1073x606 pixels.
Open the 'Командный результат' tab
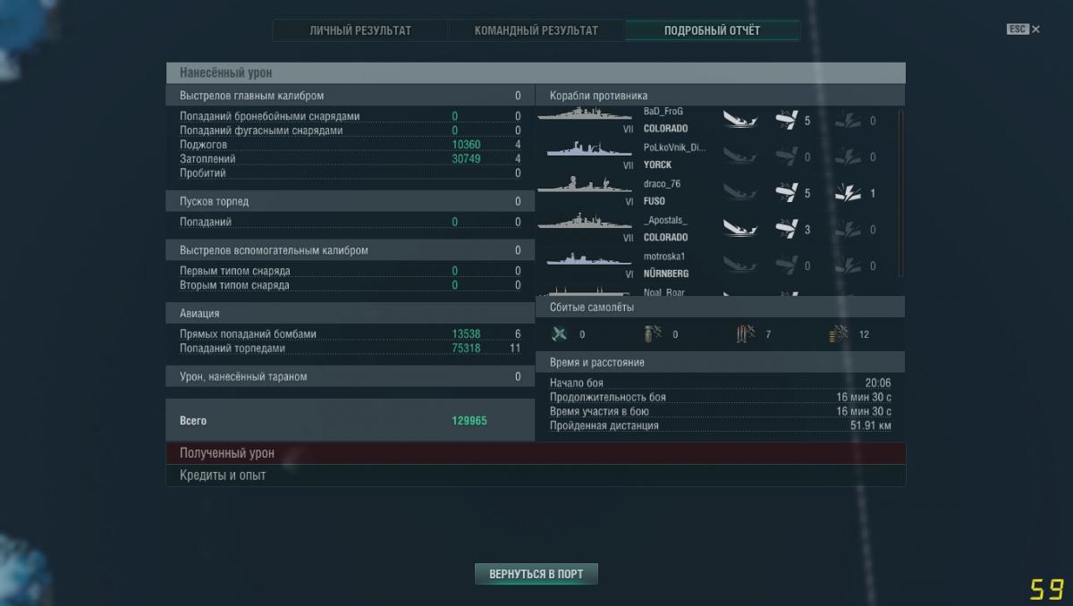[536, 30]
